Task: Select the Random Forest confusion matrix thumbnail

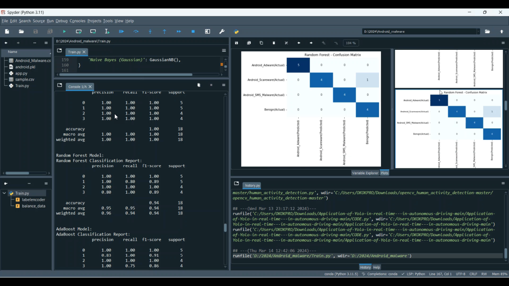Action: (449, 129)
